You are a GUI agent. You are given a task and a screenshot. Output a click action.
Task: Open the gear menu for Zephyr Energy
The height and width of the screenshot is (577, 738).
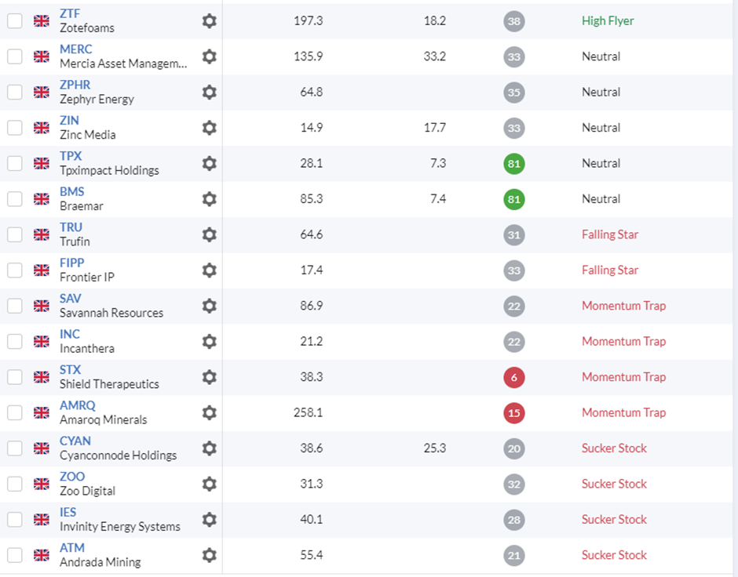coord(210,92)
